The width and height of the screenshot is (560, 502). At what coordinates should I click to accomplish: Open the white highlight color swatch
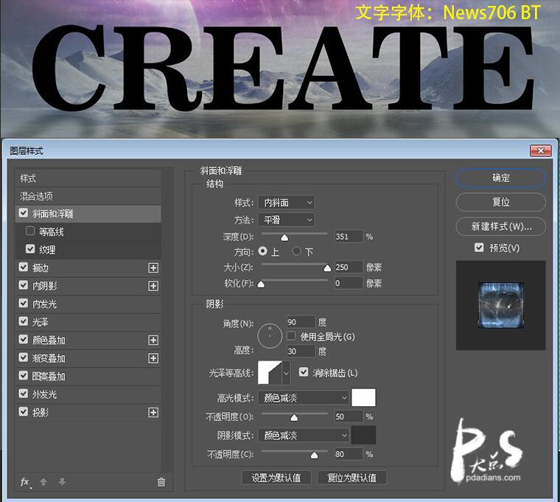[363, 397]
